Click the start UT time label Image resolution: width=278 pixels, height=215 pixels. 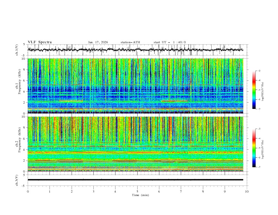pos(170,42)
